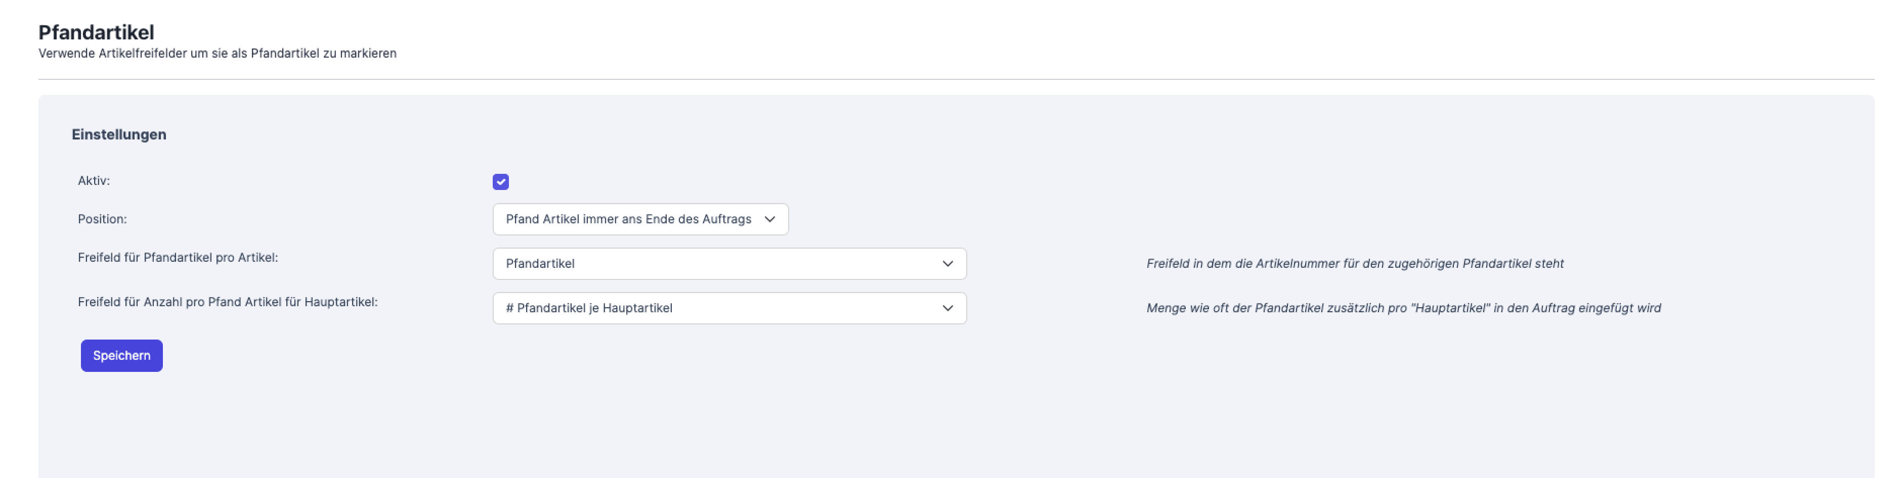
Task: Click the chevron of '# Pfandartikel je Hauptartikel' select
Action: pyautogui.click(x=948, y=308)
